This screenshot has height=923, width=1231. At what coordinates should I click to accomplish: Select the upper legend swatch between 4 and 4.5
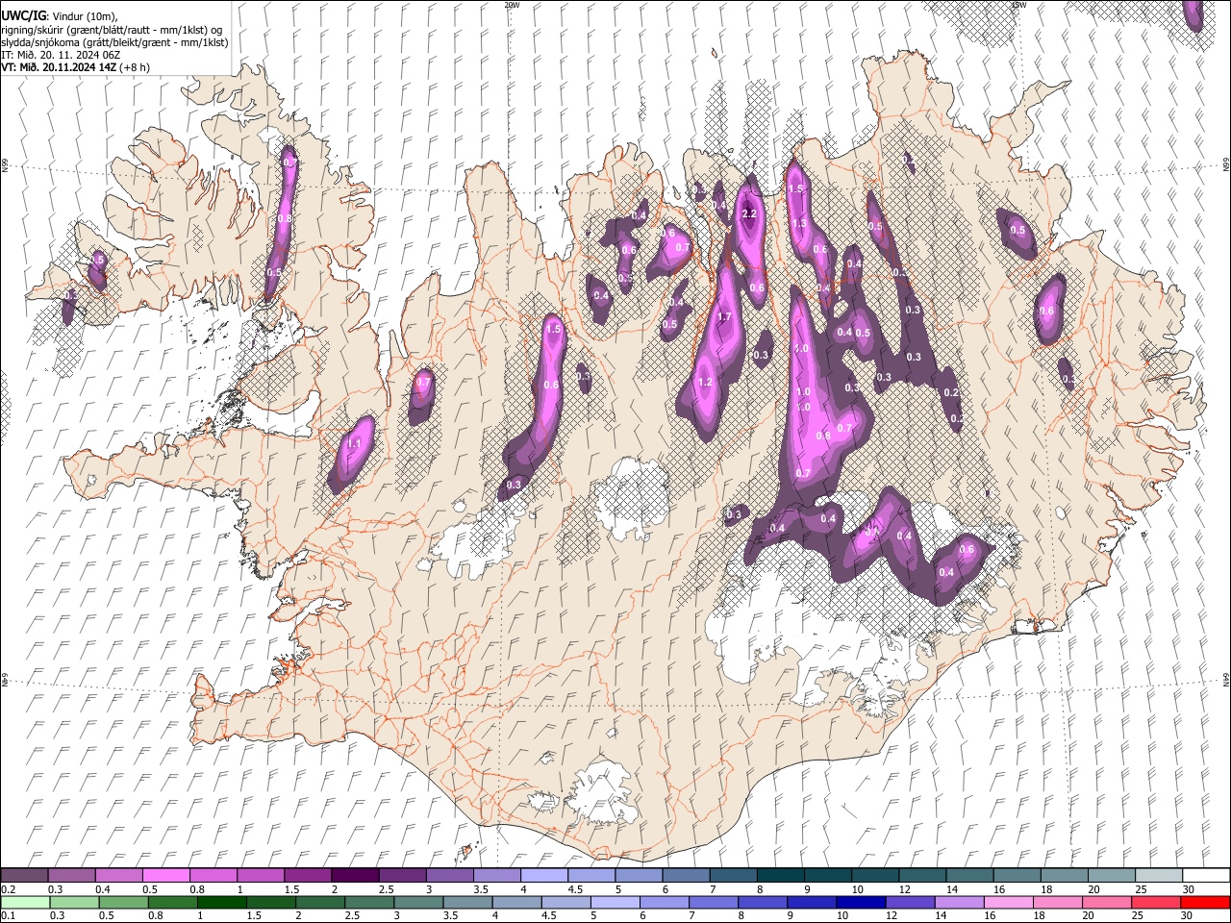pyautogui.click(x=542, y=875)
